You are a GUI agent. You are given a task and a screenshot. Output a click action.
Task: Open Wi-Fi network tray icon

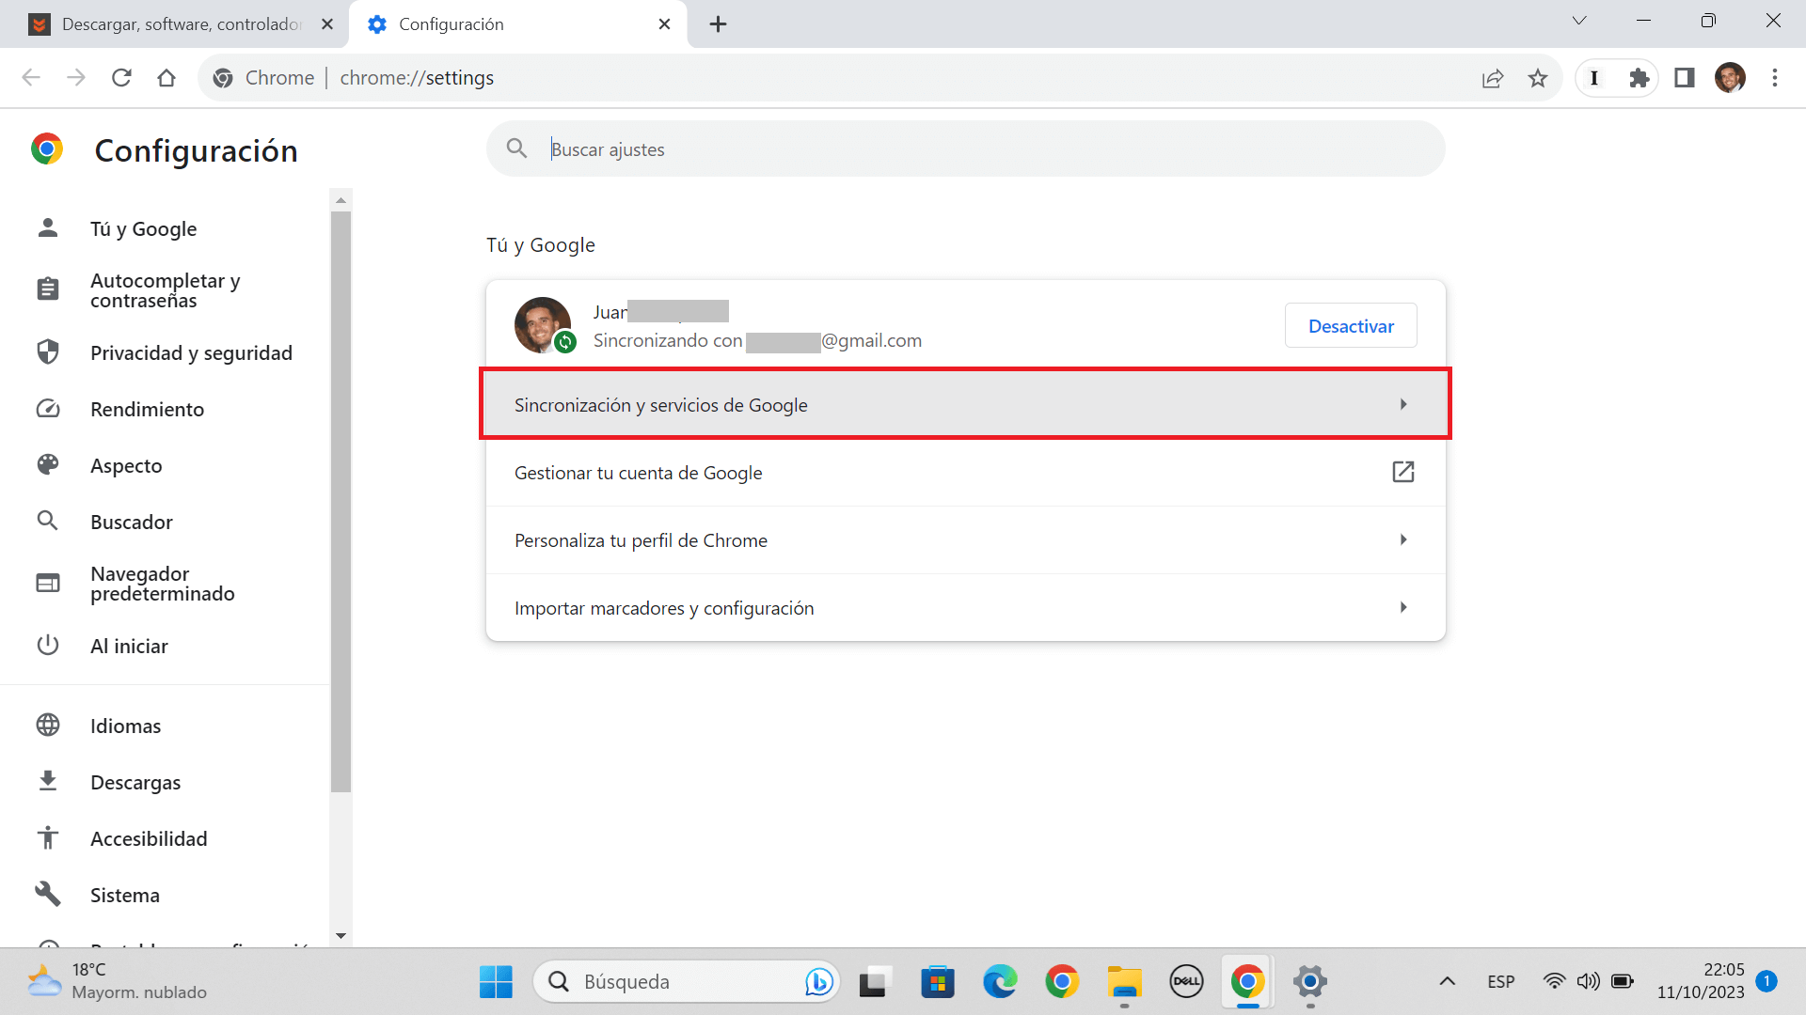(x=1554, y=982)
